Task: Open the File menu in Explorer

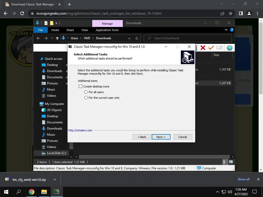Action: pyautogui.click(x=41, y=30)
